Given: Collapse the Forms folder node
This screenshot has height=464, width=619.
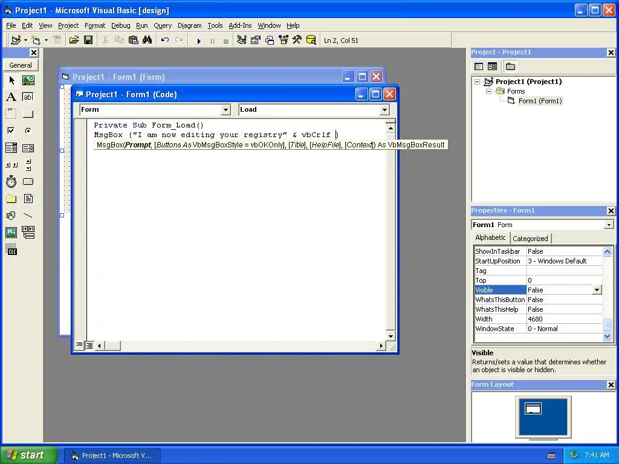Looking at the screenshot, I should click(488, 91).
